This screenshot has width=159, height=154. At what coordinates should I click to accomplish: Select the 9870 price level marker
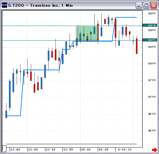coord(150,40)
